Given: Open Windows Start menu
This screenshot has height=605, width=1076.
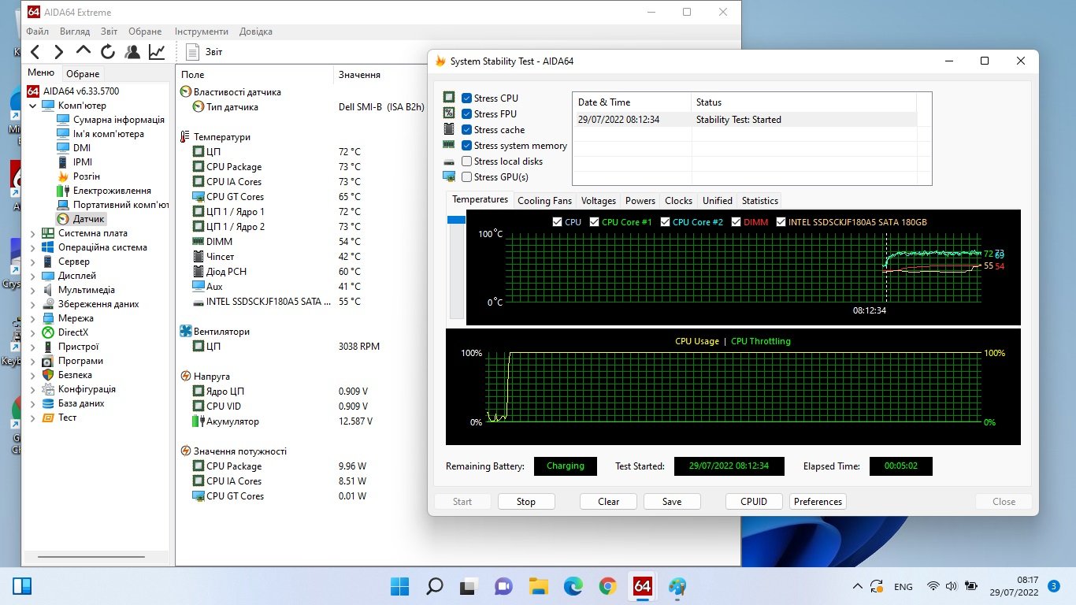Looking at the screenshot, I should [x=400, y=586].
